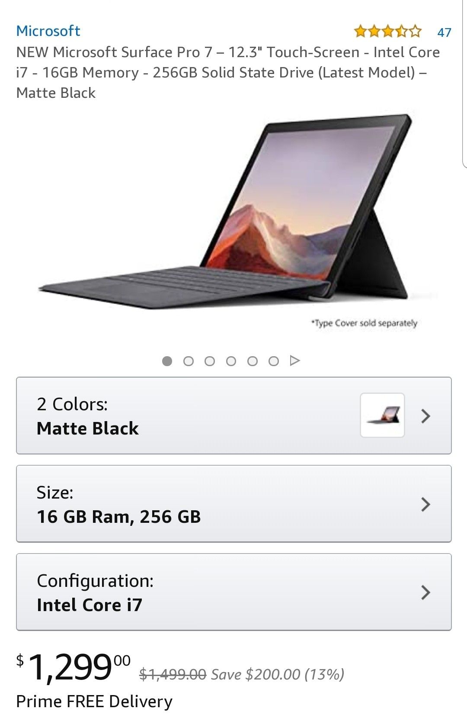Open the Surface Pro 7 product title
467x718 pixels.
pyautogui.click(x=228, y=72)
